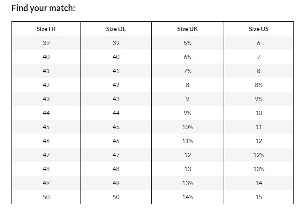299x211 pixels.
Task: Click the Size US column header
Action: tap(259, 29)
